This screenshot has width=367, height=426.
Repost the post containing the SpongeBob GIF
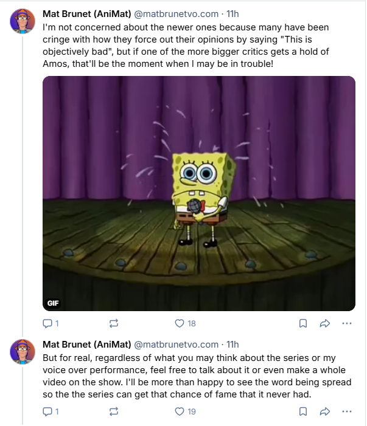[x=114, y=323]
